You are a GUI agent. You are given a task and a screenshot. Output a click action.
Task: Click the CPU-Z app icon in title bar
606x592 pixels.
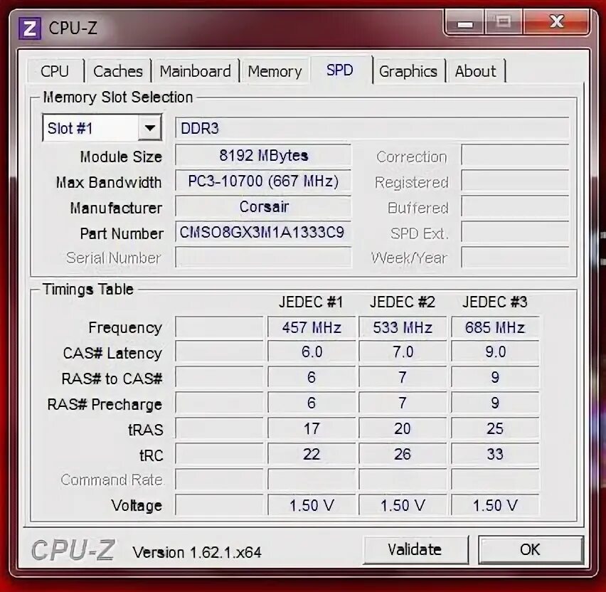[x=30, y=28]
